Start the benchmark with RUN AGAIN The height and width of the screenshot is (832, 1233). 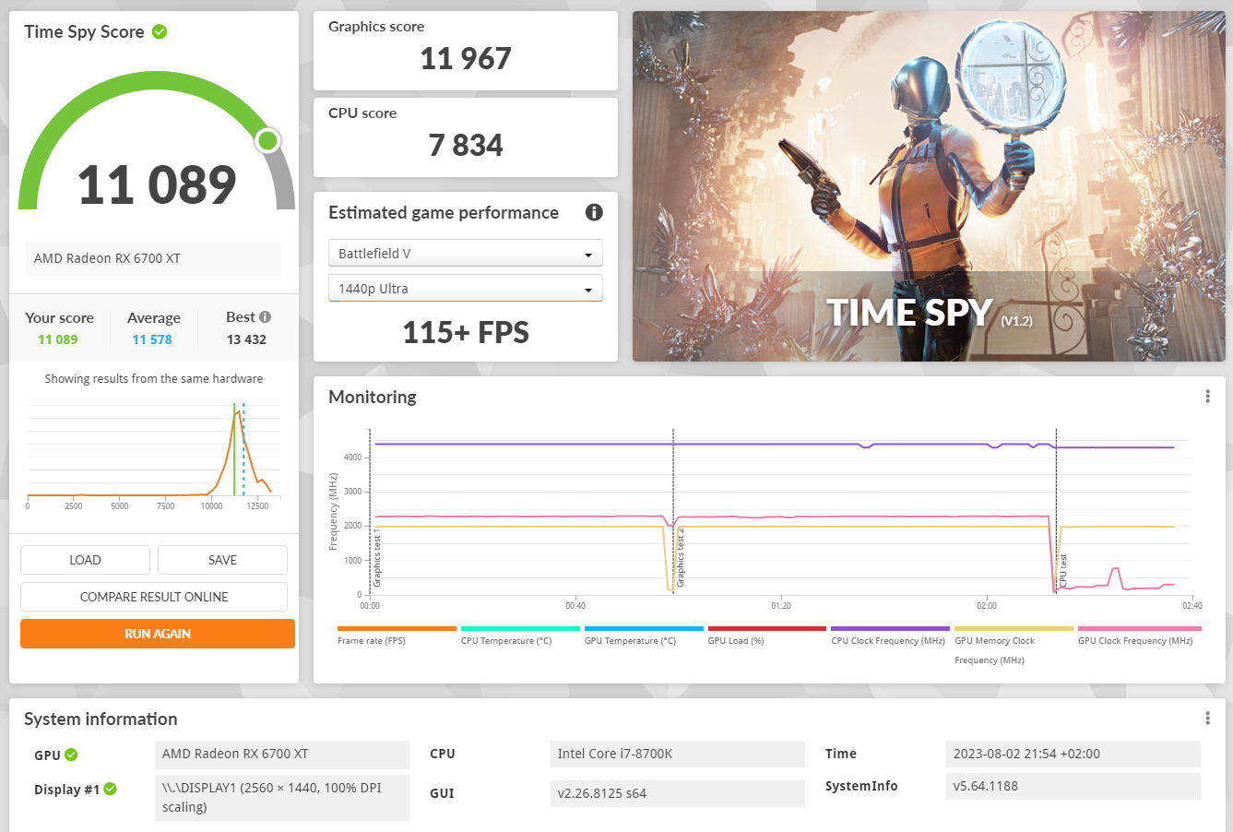click(x=158, y=634)
